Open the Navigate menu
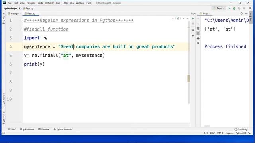 tap(31, 3)
